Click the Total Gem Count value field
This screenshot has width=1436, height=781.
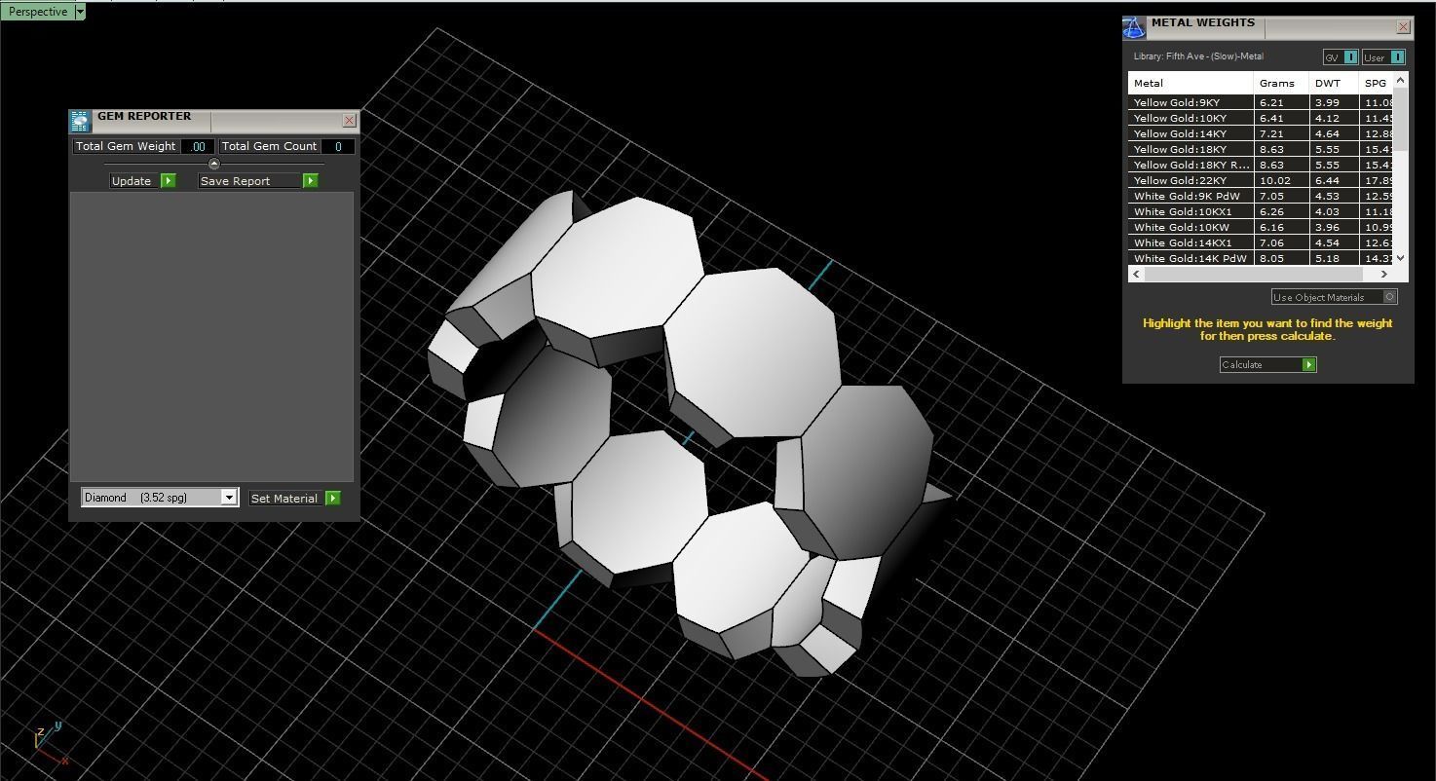pyautogui.click(x=338, y=147)
